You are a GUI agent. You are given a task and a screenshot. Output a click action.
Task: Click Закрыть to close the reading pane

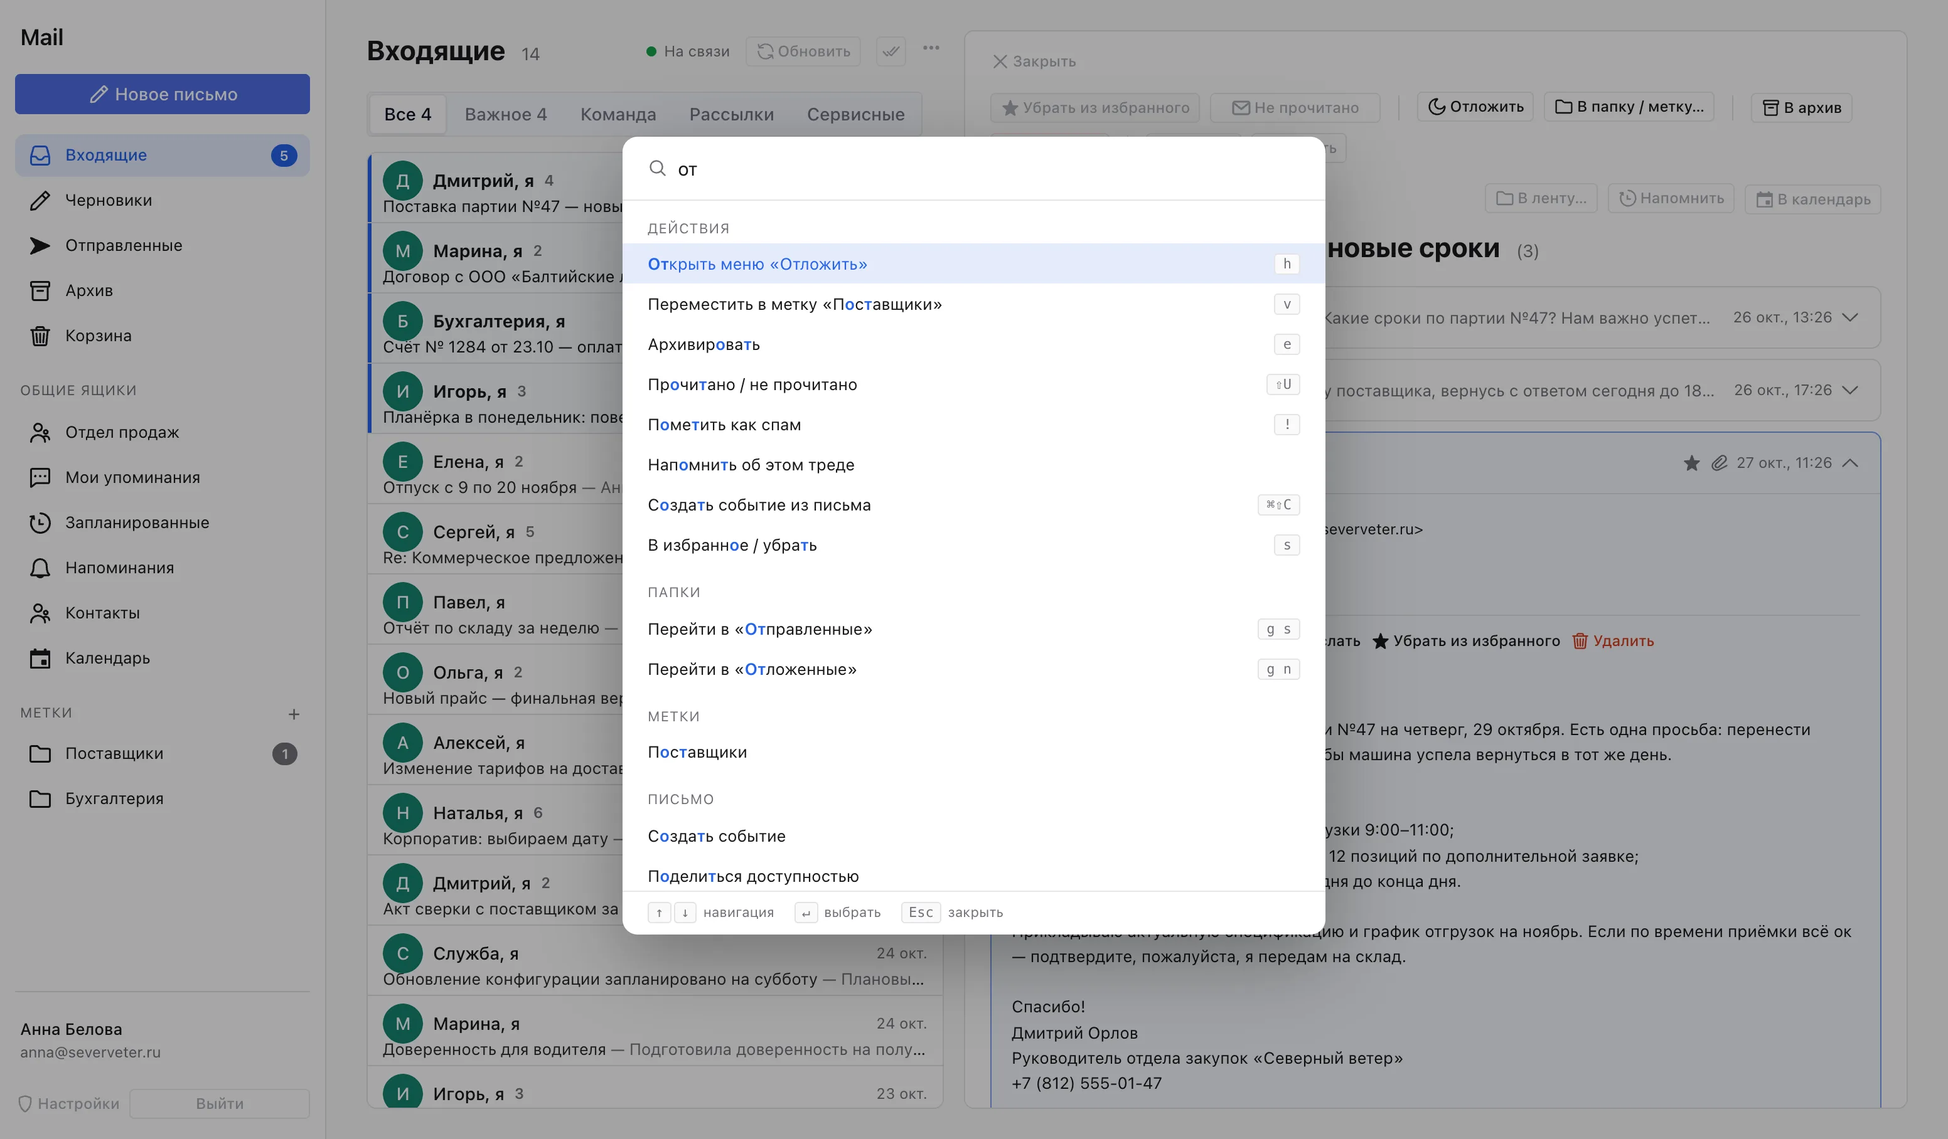(1034, 61)
